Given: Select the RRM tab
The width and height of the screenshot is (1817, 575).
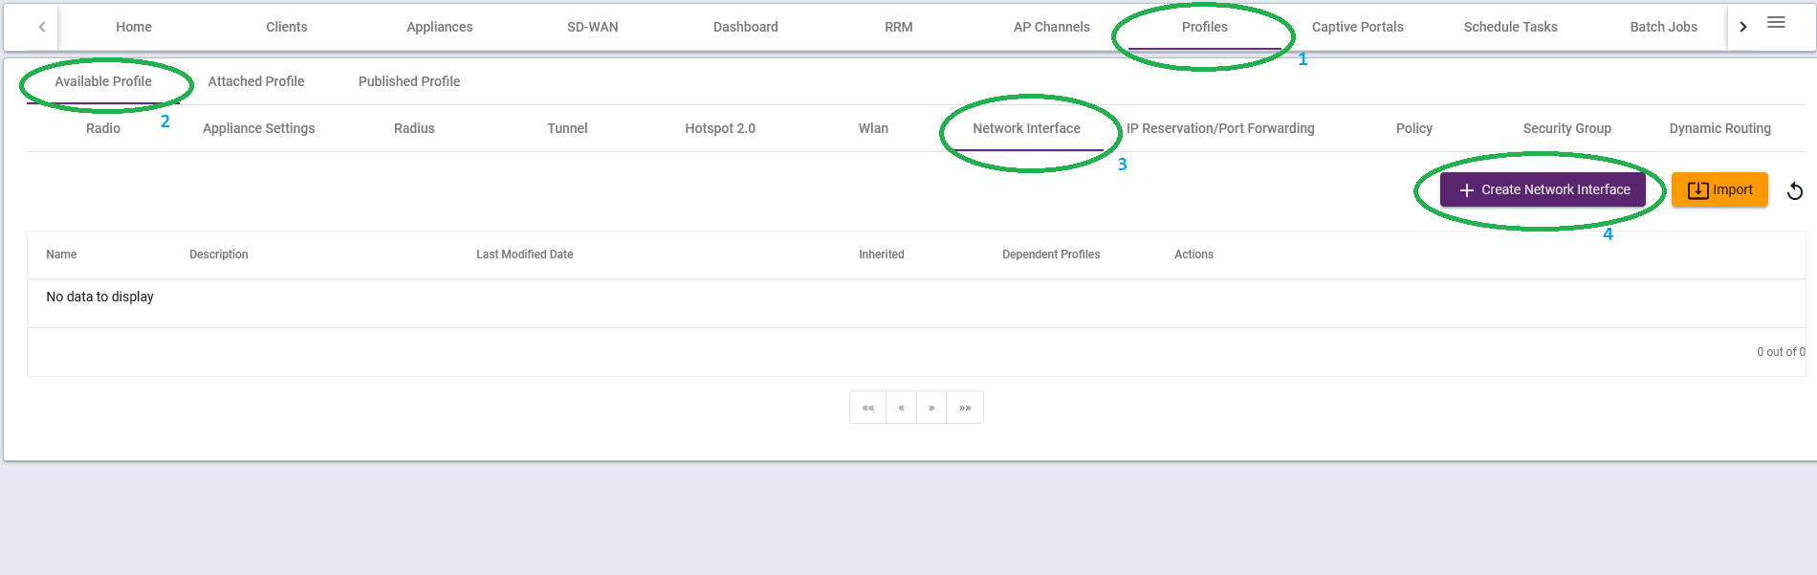Looking at the screenshot, I should [x=899, y=27].
